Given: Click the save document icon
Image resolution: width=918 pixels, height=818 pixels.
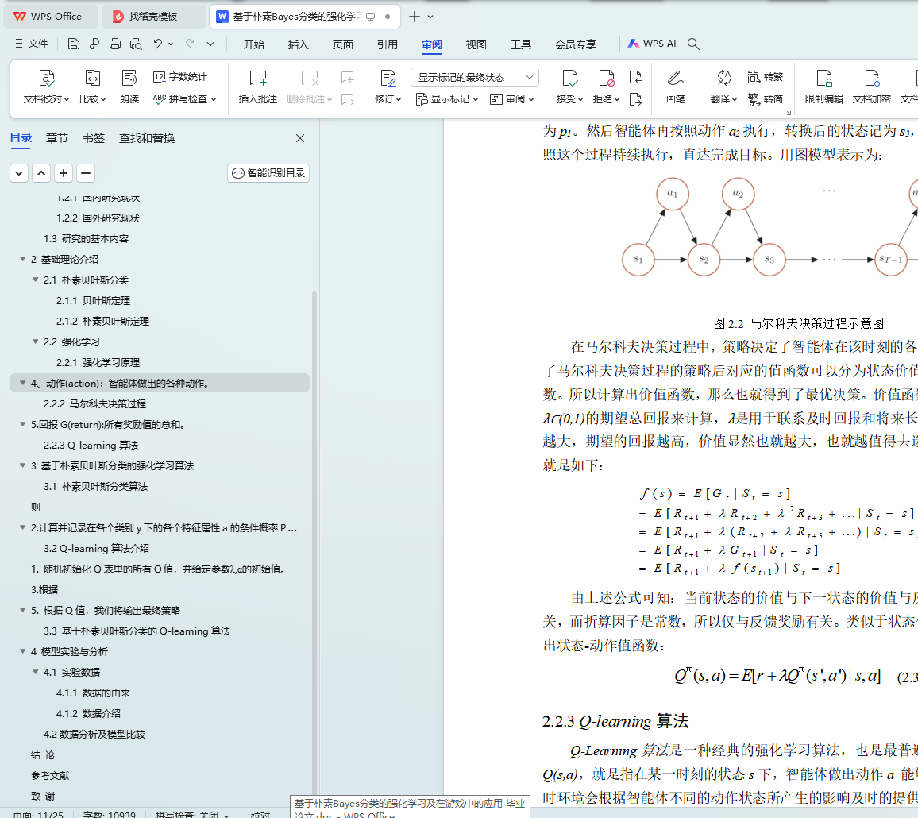Looking at the screenshot, I should pos(73,44).
